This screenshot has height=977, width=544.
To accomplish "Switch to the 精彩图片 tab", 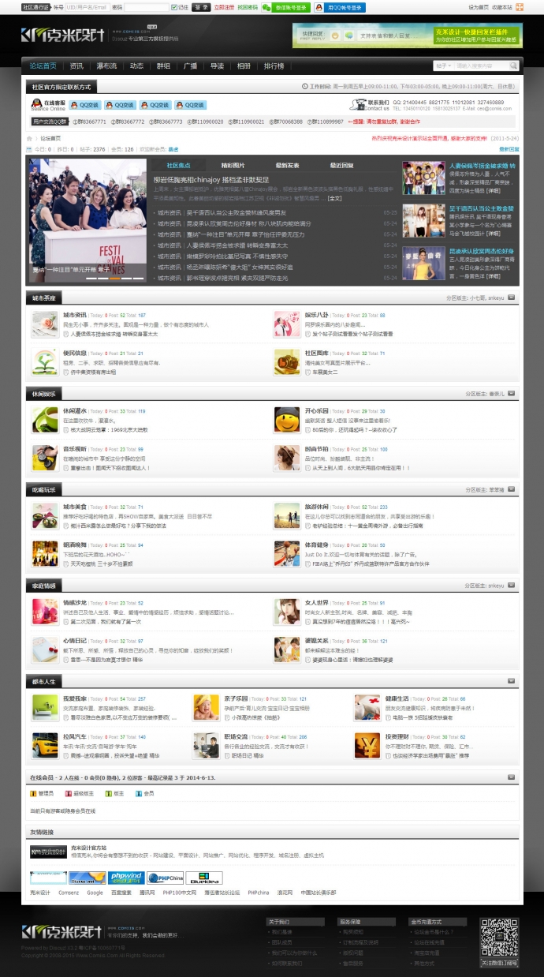I will (x=233, y=166).
